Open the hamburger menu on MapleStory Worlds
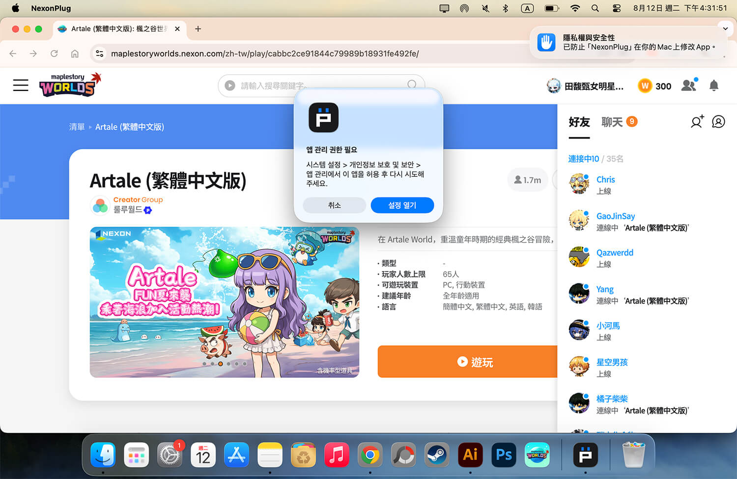The height and width of the screenshot is (479, 737). [21, 85]
